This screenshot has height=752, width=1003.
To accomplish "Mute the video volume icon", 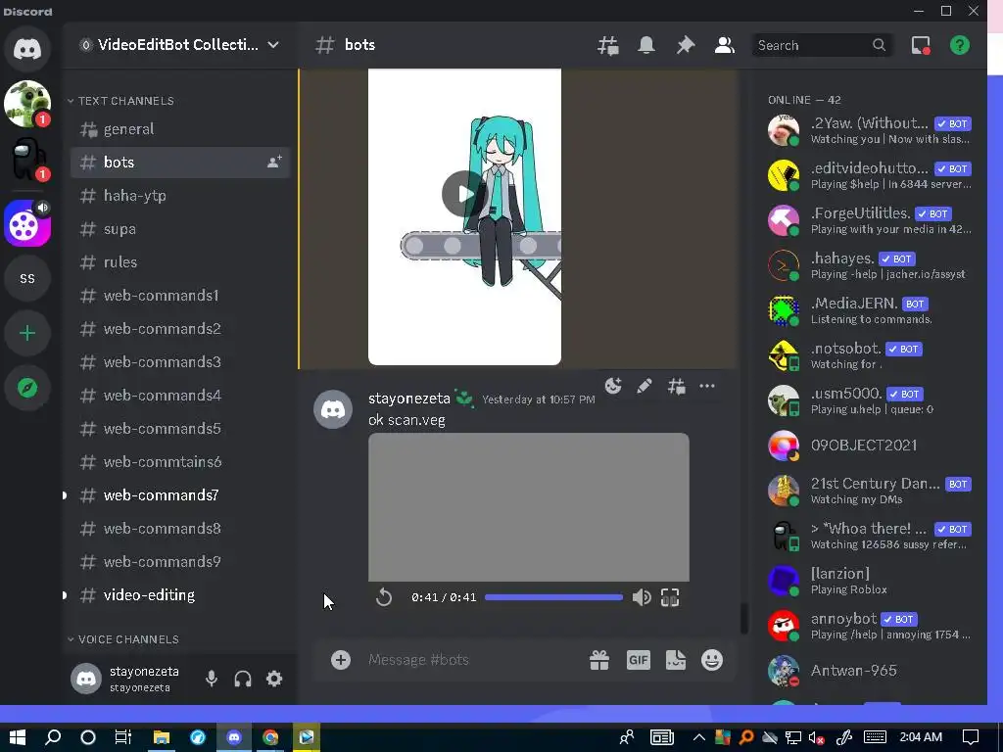I will pyautogui.click(x=641, y=597).
